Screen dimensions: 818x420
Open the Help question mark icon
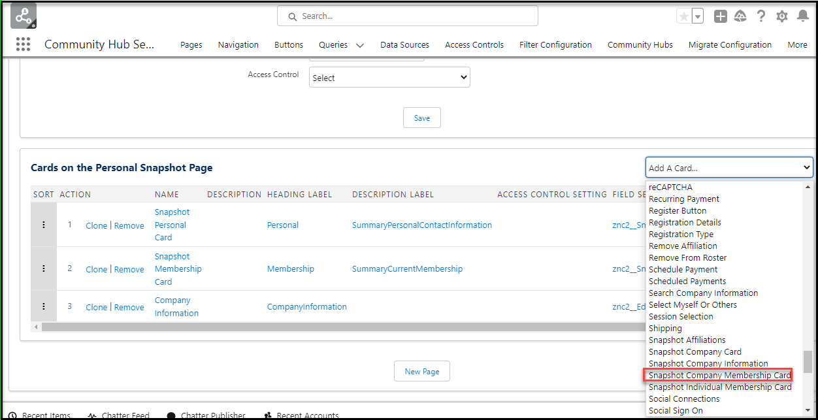(761, 17)
